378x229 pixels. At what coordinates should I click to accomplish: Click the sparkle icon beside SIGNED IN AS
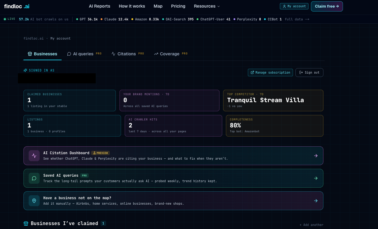point(25,70)
